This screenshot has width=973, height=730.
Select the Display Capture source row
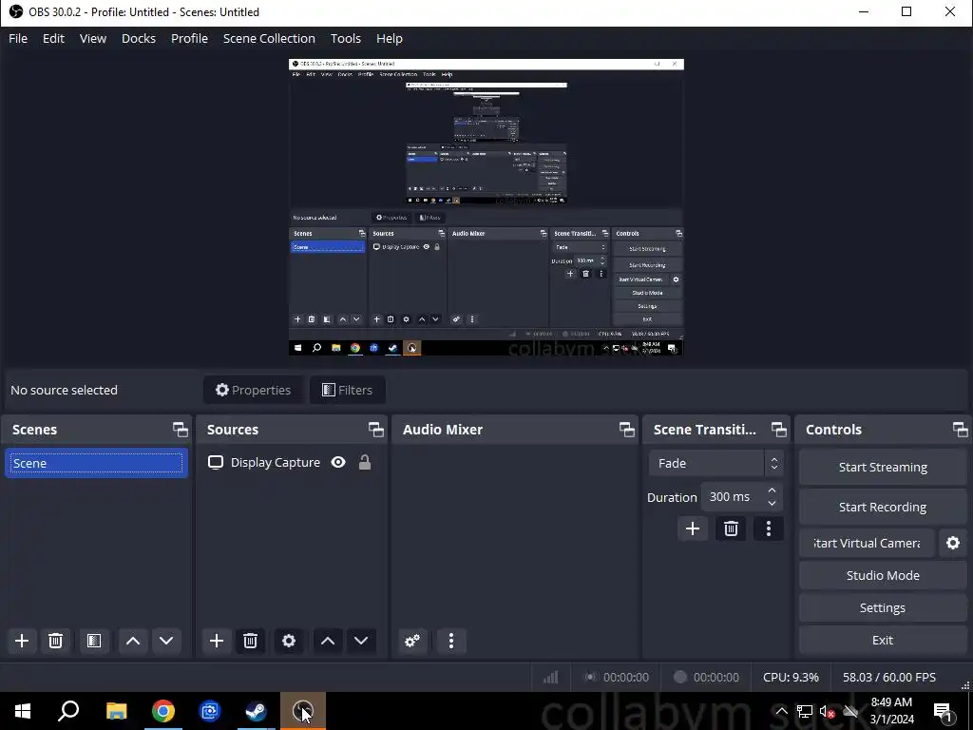pos(292,463)
